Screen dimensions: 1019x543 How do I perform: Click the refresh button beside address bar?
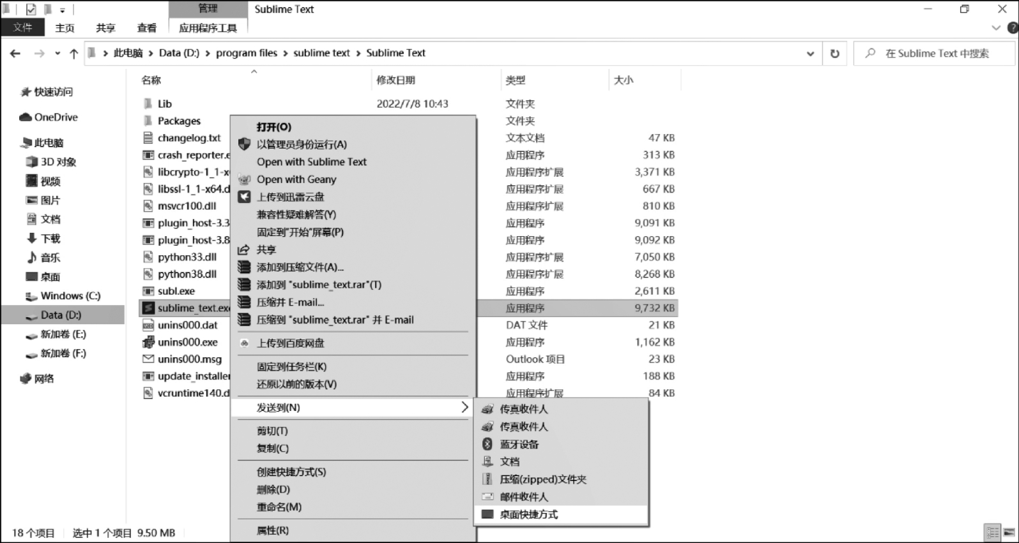click(834, 54)
